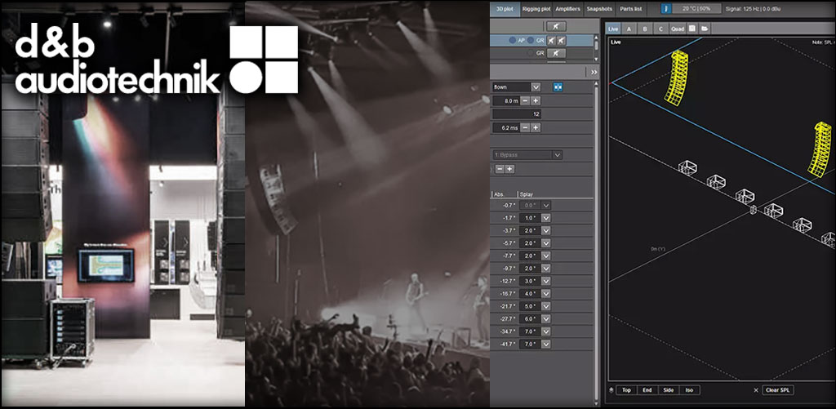Open splay dropdown for the -7.7° row
This screenshot has height=409, width=836.
pyautogui.click(x=546, y=256)
